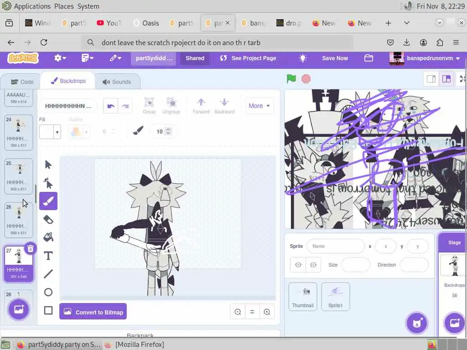This screenshot has height=350, width=467.
Task: Open Edit pencil menu dropdown
Action: [115, 58]
